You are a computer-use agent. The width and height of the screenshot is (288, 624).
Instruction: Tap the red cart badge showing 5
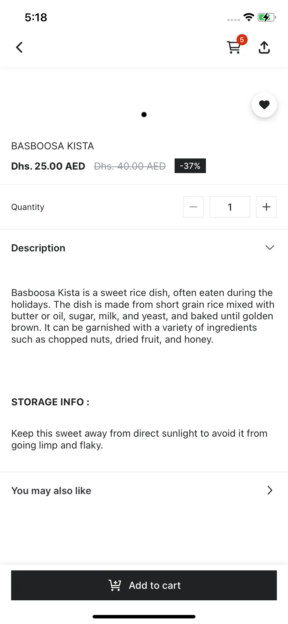pos(242,40)
